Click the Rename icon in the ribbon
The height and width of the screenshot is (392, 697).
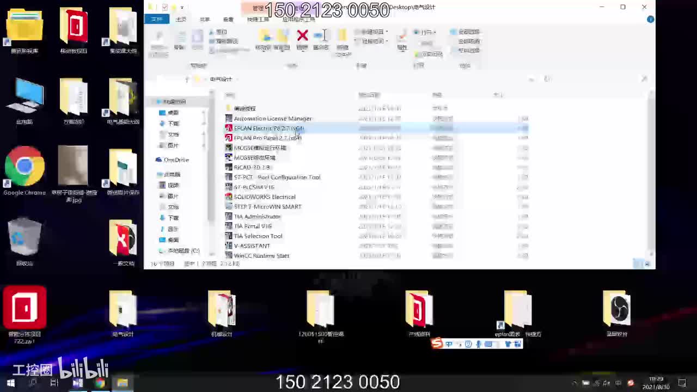coord(321,36)
